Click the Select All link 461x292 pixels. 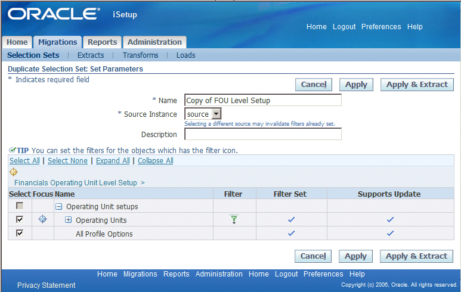coord(24,161)
